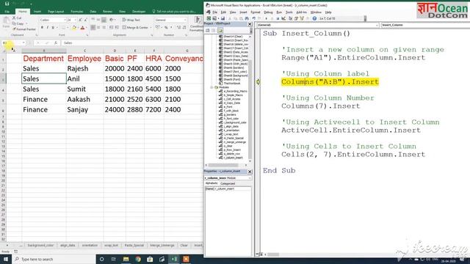Open the Run menu in the VBA editor
This screenshot has height=264, width=470.
point(279,12)
